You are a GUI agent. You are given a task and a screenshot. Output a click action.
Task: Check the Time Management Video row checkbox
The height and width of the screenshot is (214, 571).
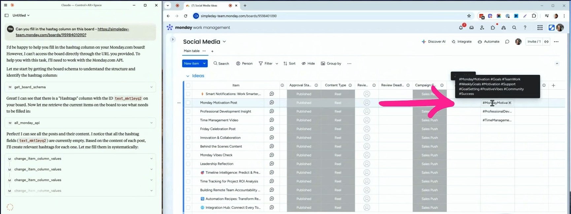188,120
